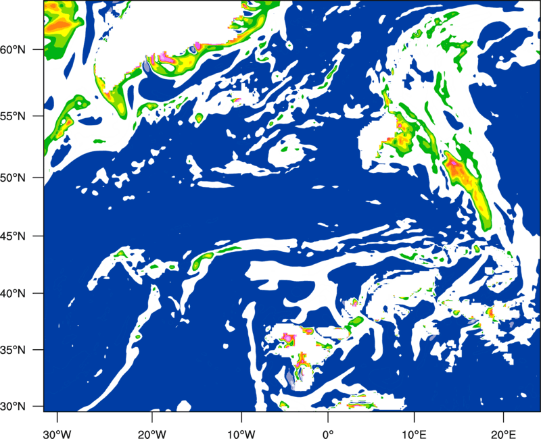This screenshot has width=541, height=439.
Task: Click the 0° longitude label
Action: pyautogui.click(x=328, y=434)
